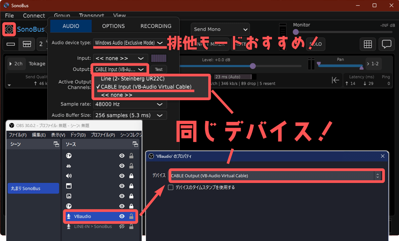Hide the VBaudio source with eye icon

122,216
